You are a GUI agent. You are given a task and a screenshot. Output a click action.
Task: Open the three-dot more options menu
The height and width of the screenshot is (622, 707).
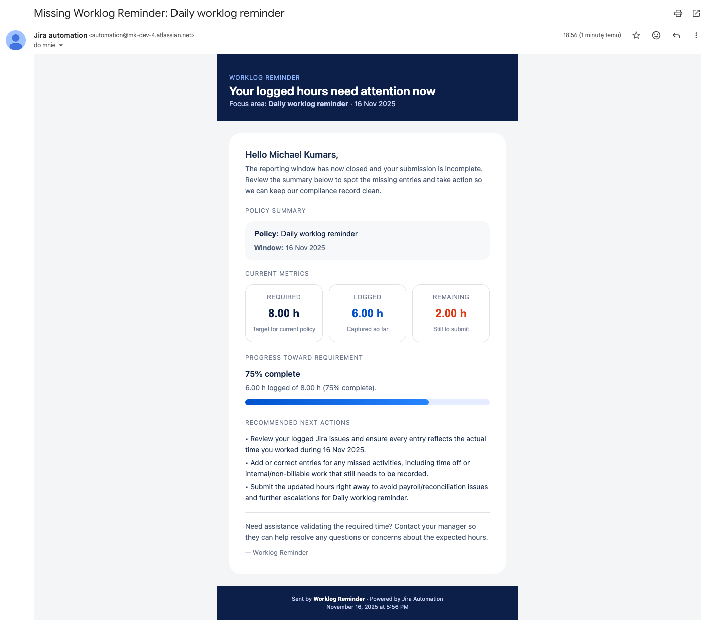coord(696,35)
